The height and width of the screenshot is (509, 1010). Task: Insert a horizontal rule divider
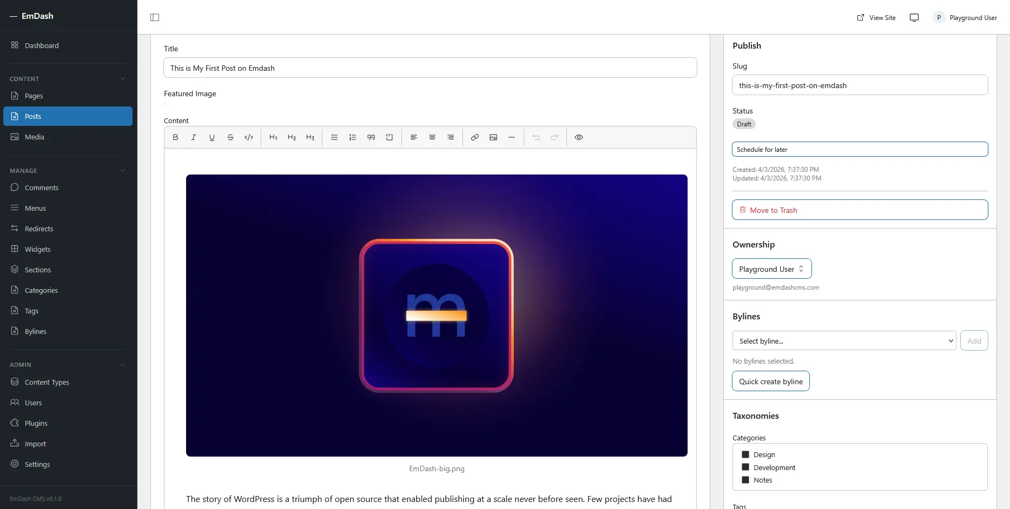click(512, 137)
